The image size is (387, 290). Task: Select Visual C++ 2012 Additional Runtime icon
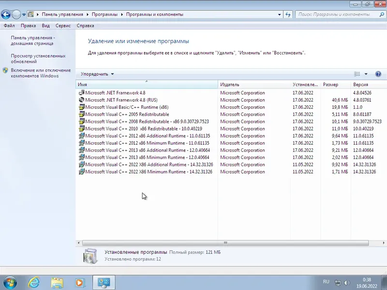[81, 136]
